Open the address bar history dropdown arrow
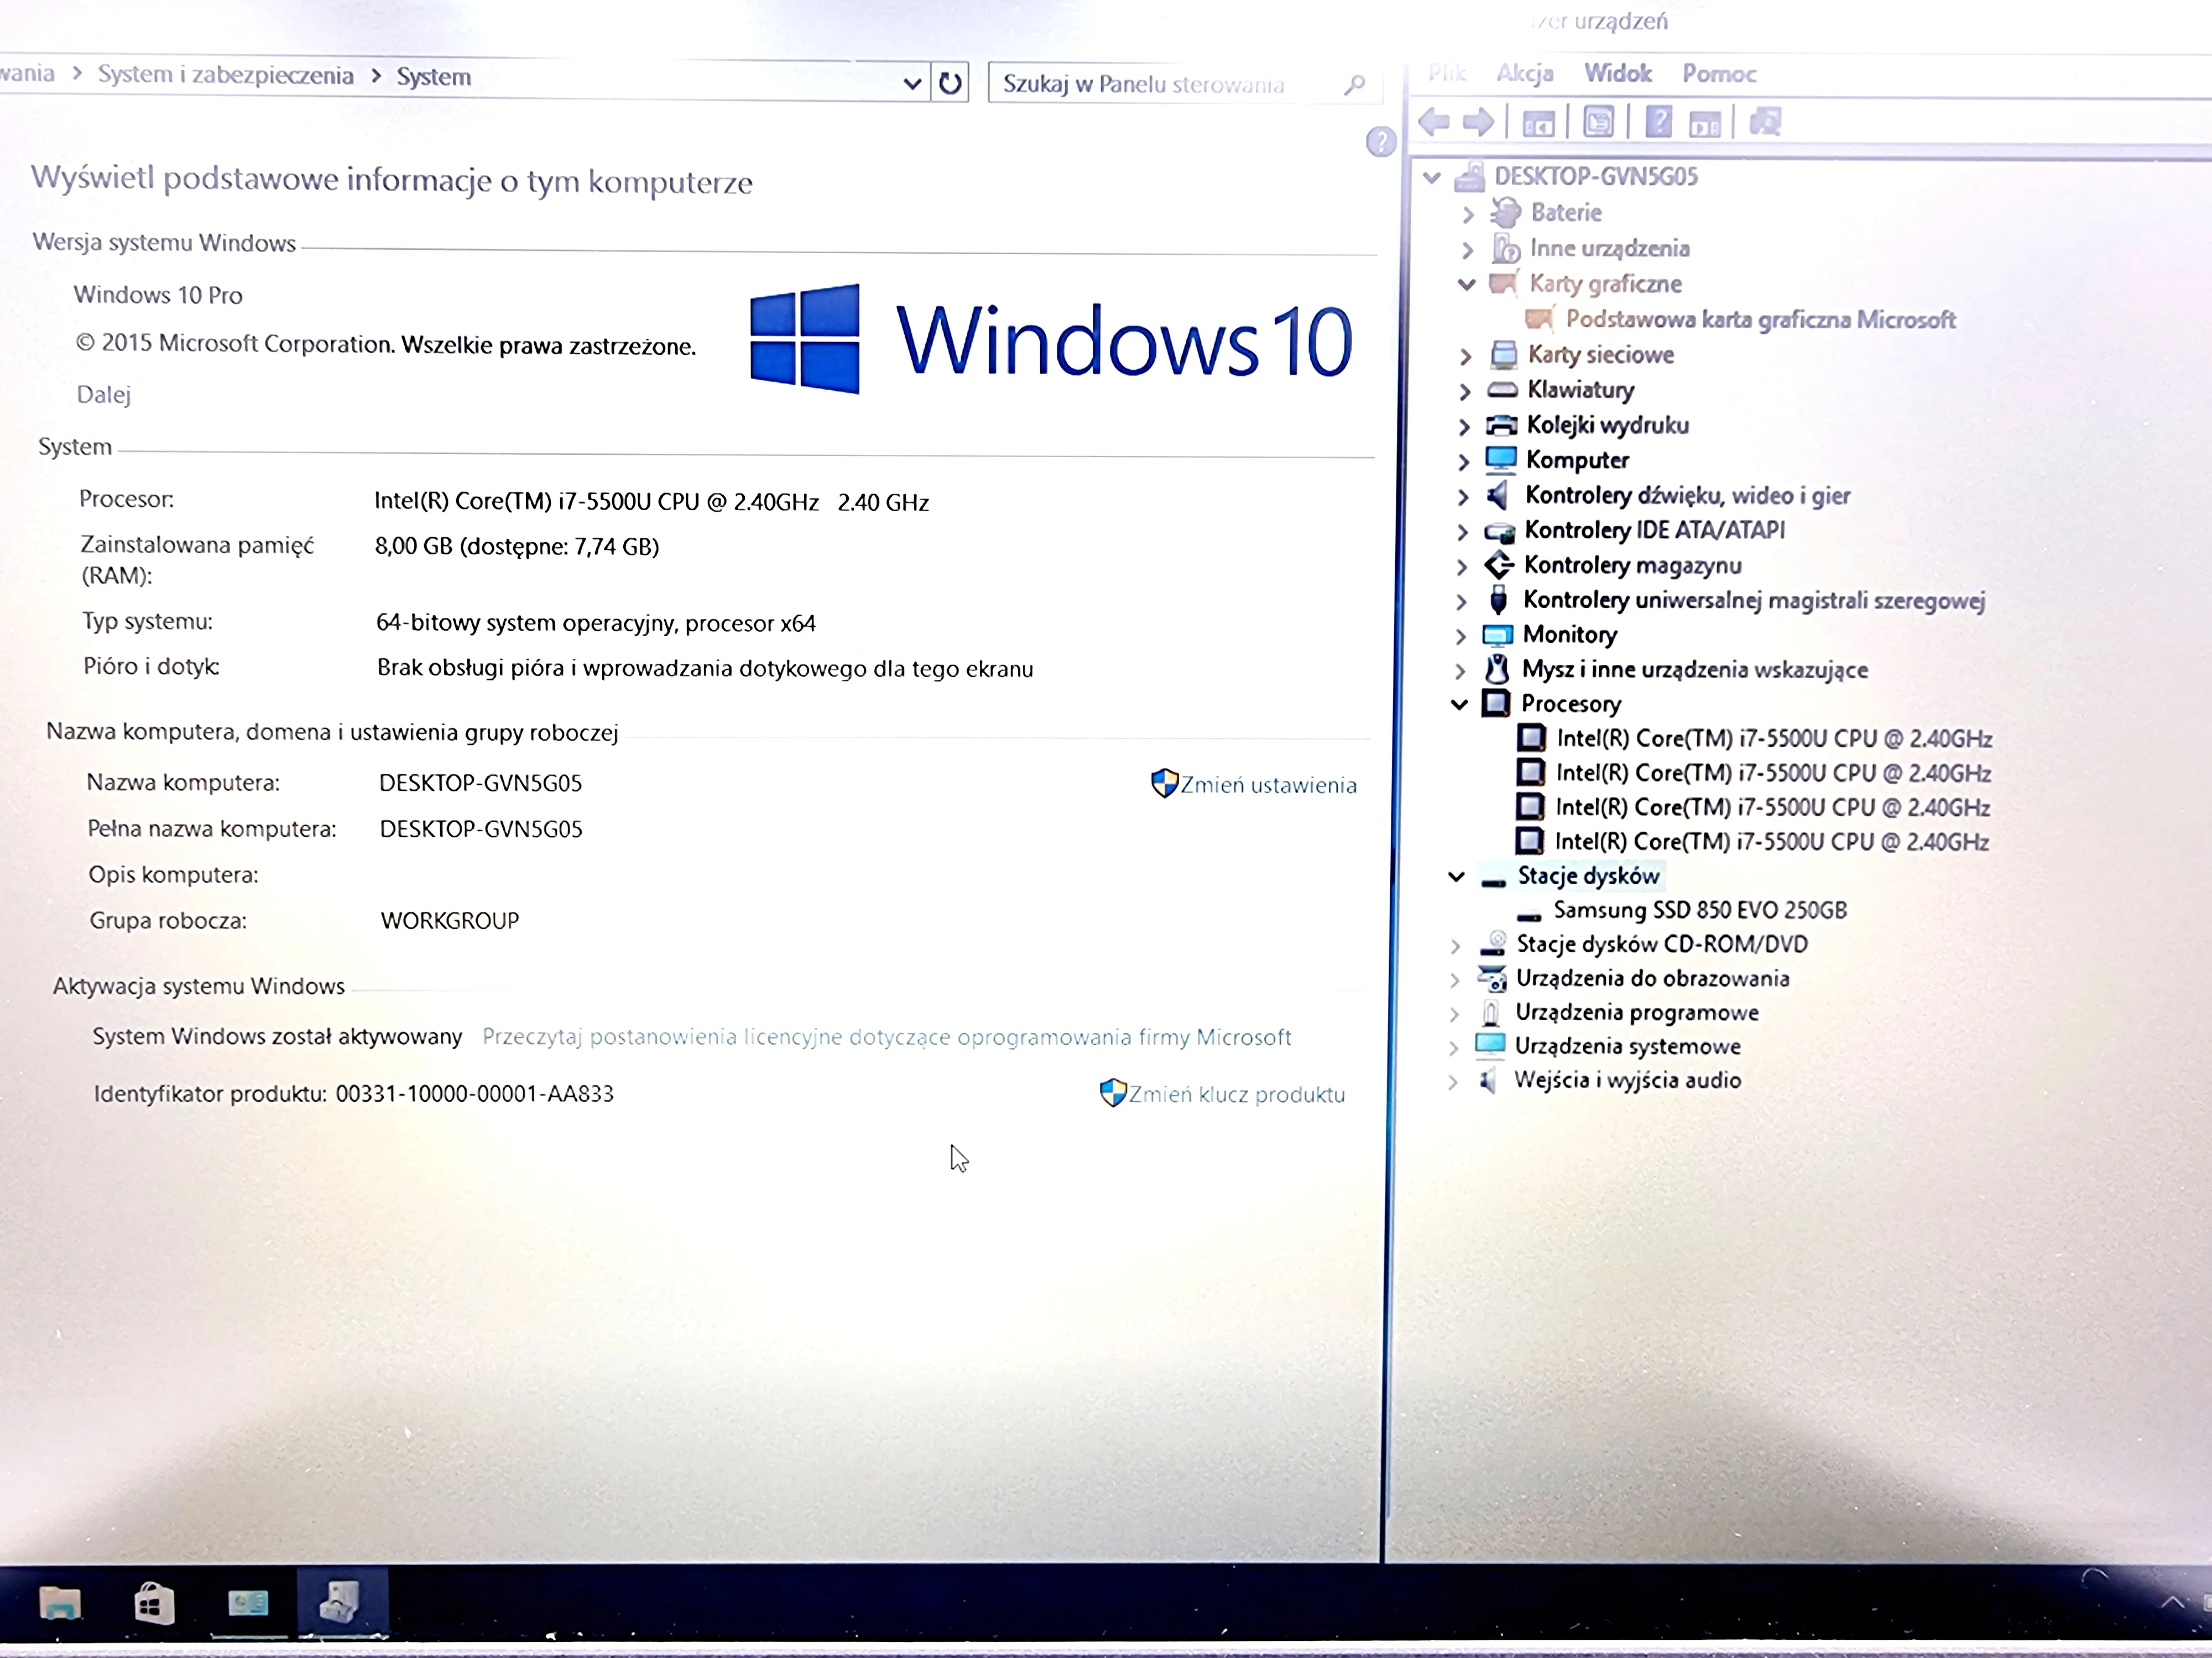2212x1658 pixels. coord(912,84)
